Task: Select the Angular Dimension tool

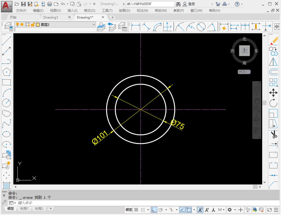Action: tap(212, 27)
